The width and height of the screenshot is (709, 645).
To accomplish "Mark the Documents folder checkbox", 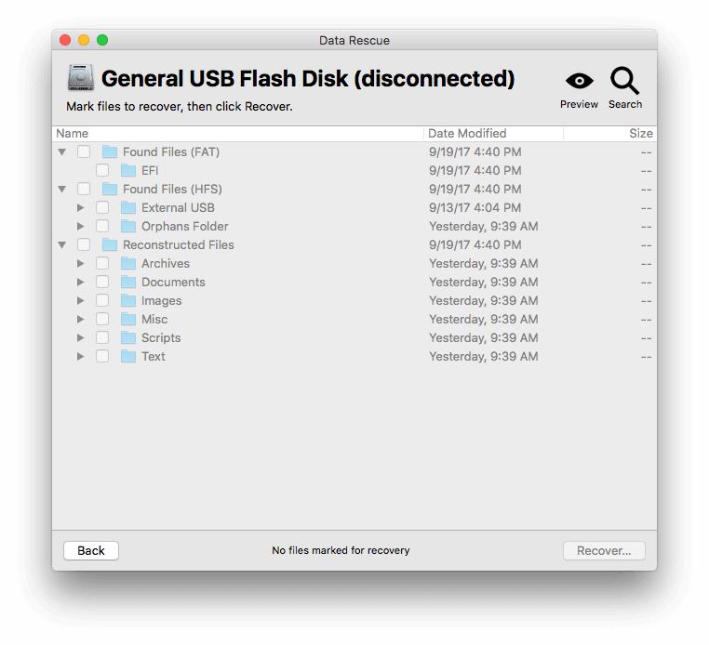I will pyautogui.click(x=102, y=282).
